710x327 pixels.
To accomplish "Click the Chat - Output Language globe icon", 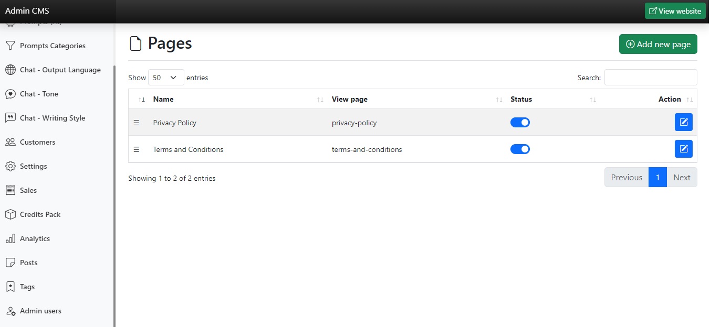I will (x=10, y=70).
